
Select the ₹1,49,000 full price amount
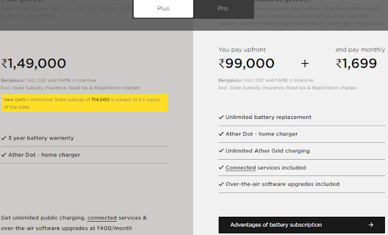tap(34, 64)
